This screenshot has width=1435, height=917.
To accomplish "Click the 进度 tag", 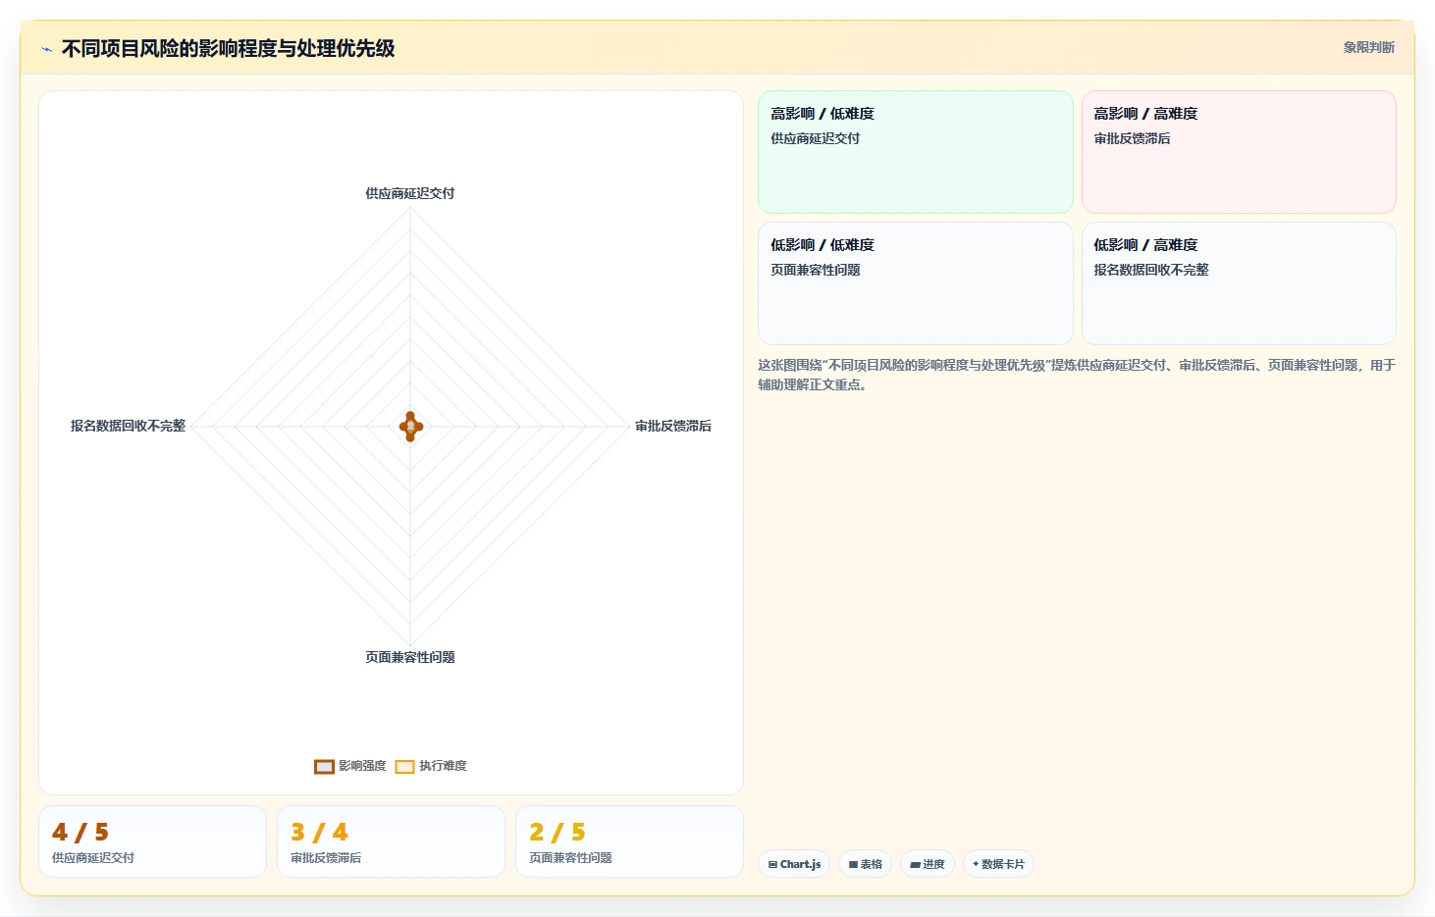I will click(x=928, y=864).
